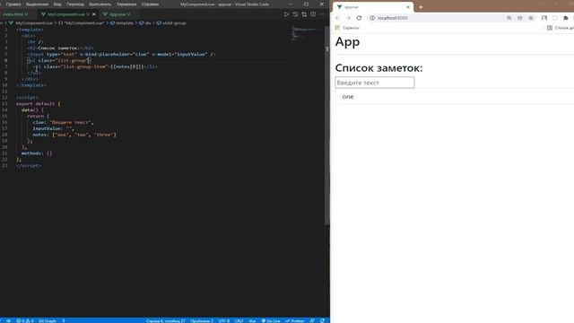Change indentation via Пробелов: 2 status item
This screenshot has height=323, width=574.
pos(202,320)
